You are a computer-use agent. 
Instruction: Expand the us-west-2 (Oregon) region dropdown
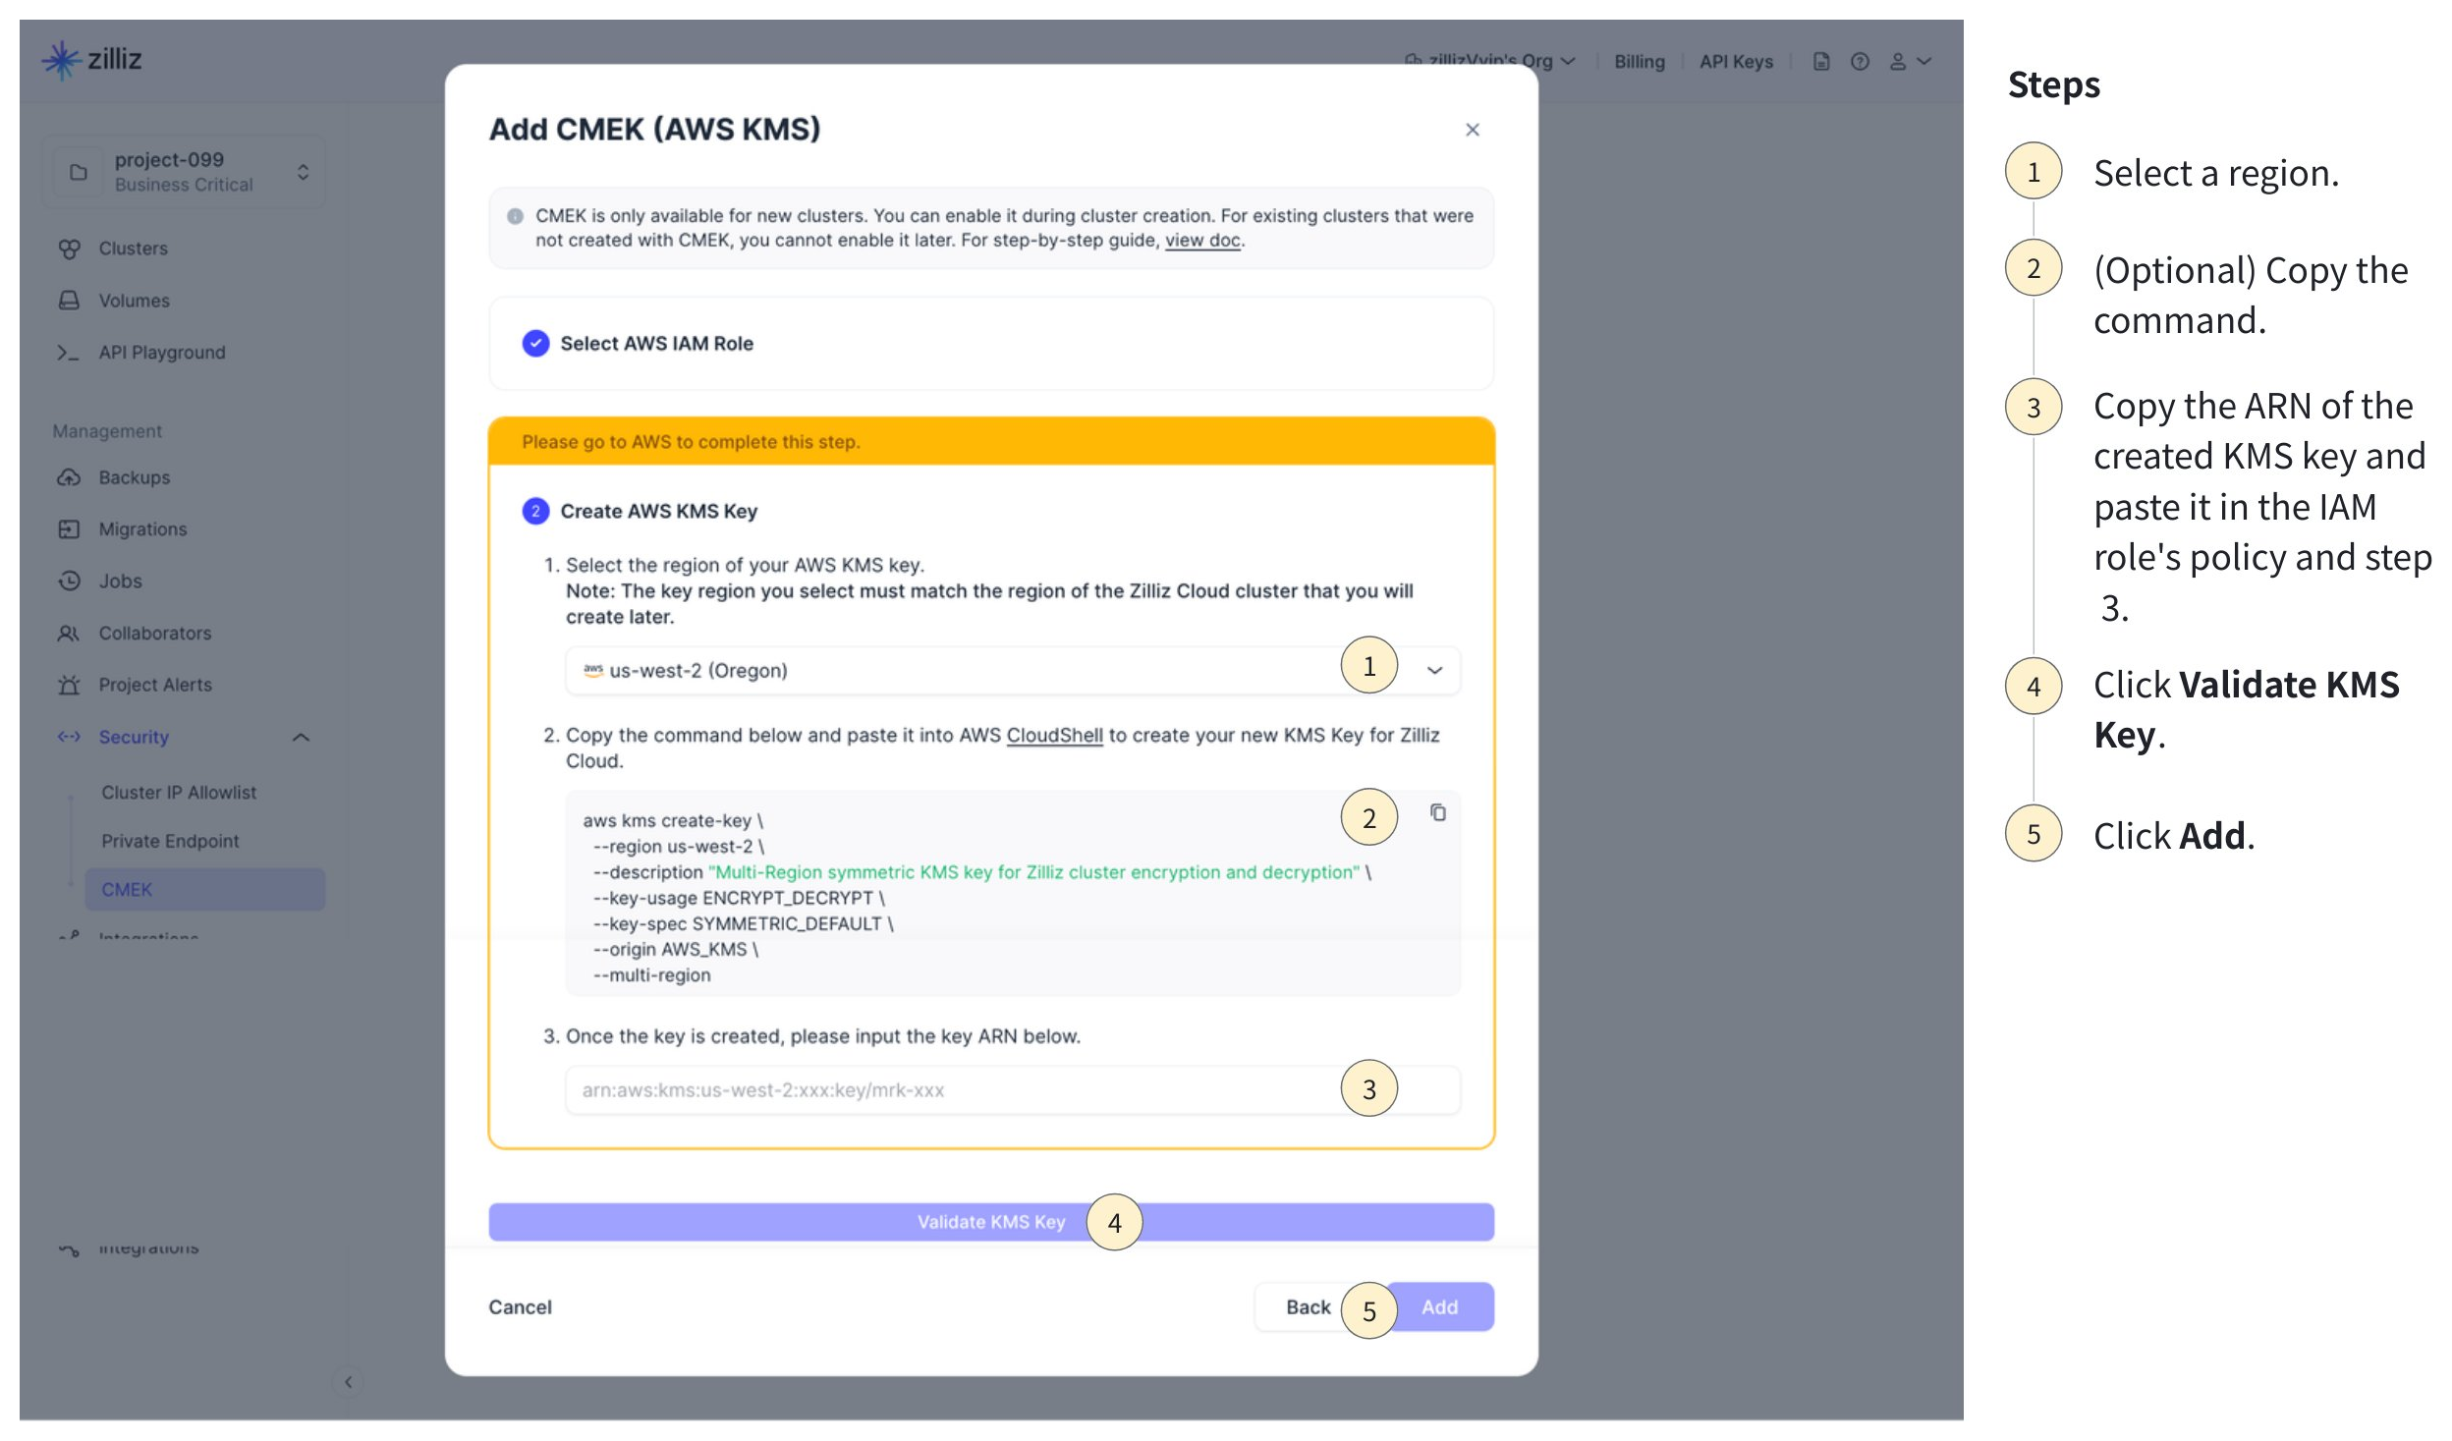(x=1434, y=671)
